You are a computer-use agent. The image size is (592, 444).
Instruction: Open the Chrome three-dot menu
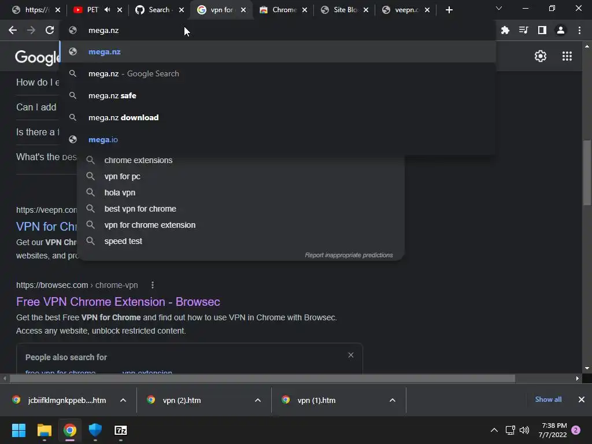tap(579, 30)
